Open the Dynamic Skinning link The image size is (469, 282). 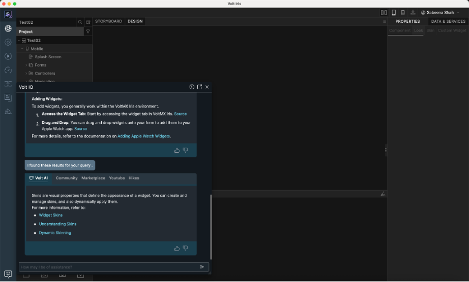[55, 233]
